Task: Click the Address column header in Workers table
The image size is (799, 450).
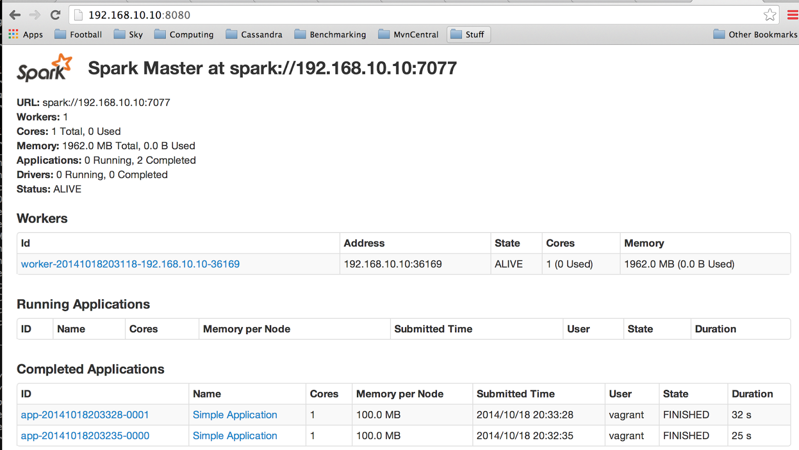Action: pos(415,243)
